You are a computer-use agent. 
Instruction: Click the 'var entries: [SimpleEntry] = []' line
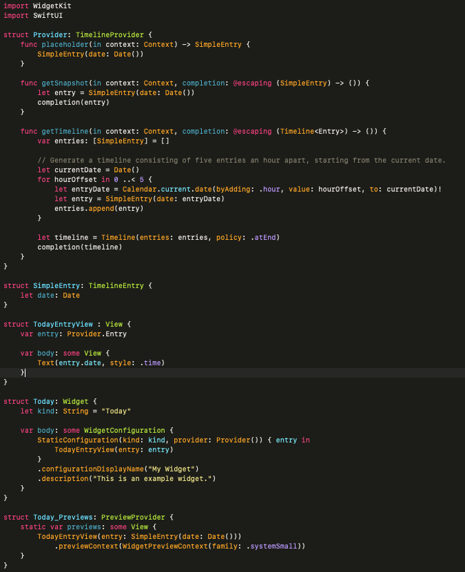[103, 141]
